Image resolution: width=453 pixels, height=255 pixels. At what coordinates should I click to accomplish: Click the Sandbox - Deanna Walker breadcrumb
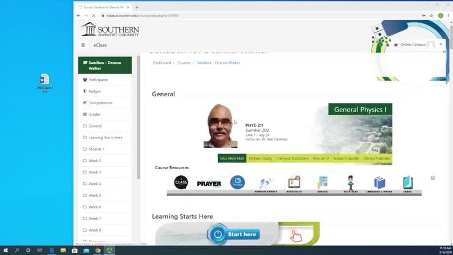point(218,63)
